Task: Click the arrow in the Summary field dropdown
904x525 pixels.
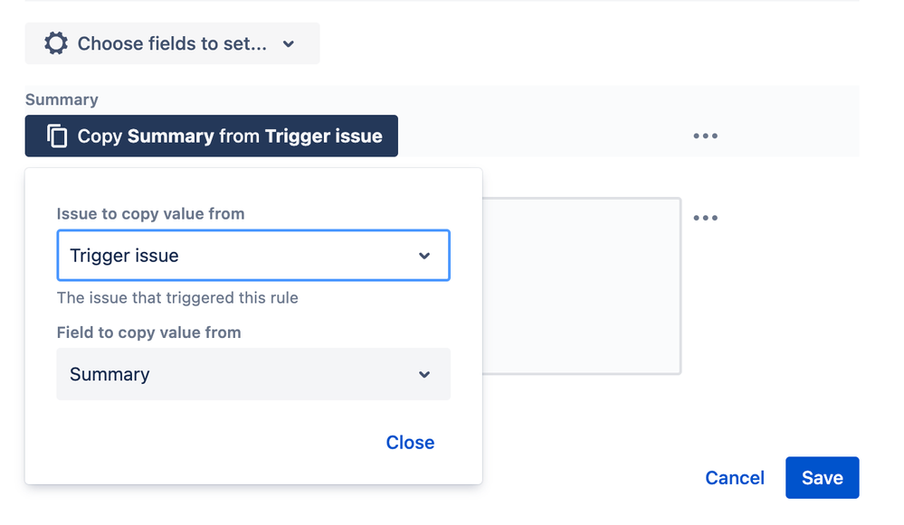Action: click(x=424, y=375)
